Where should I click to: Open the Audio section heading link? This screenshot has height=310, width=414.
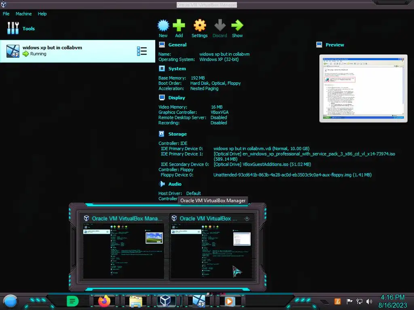point(175,184)
